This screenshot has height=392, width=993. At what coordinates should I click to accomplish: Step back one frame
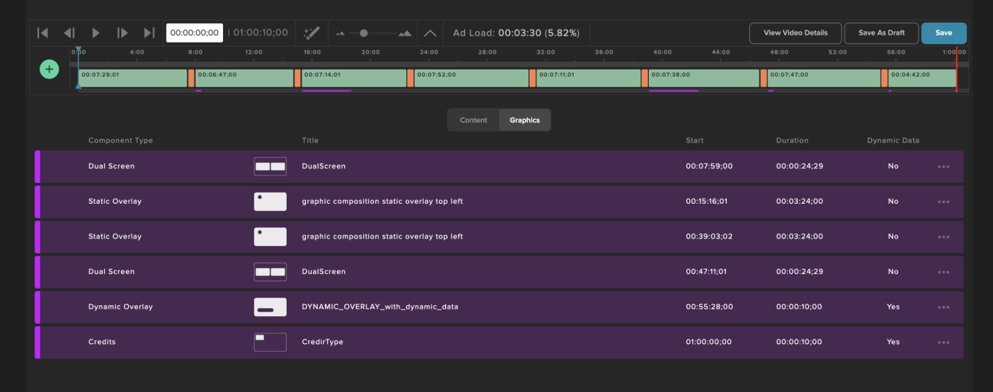point(70,33)
